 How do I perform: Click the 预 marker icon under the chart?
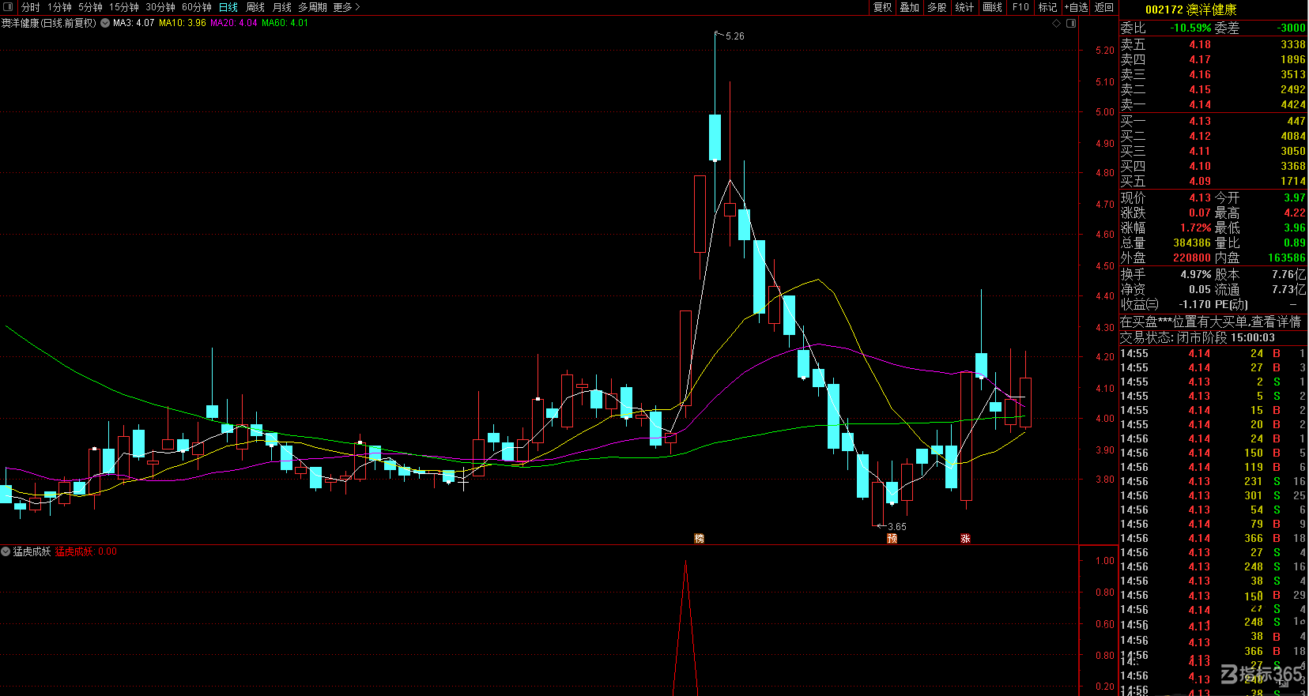tap(892, 538)
